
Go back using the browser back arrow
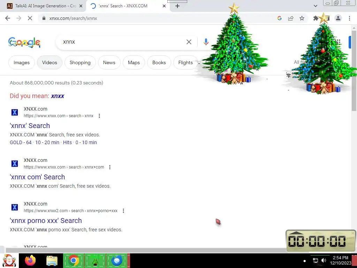tap(8, 18)
